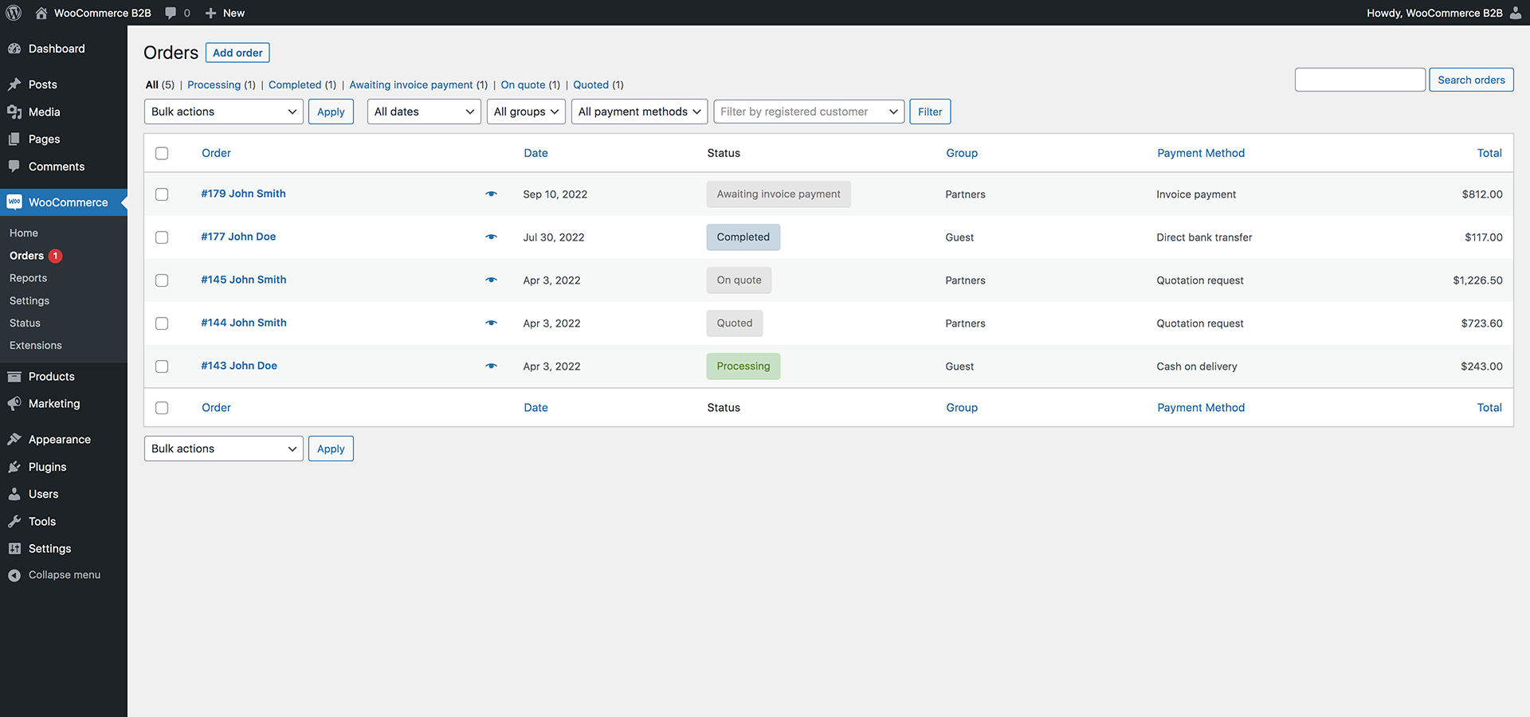The image size is (1530, 717).
Task: Click the Appearance paintbrush icon
Action: [x=14, y=440]
